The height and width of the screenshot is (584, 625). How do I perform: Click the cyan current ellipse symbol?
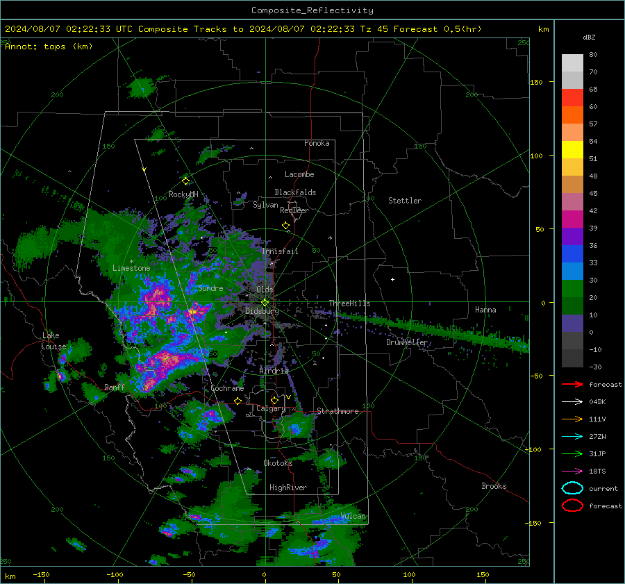572,488
